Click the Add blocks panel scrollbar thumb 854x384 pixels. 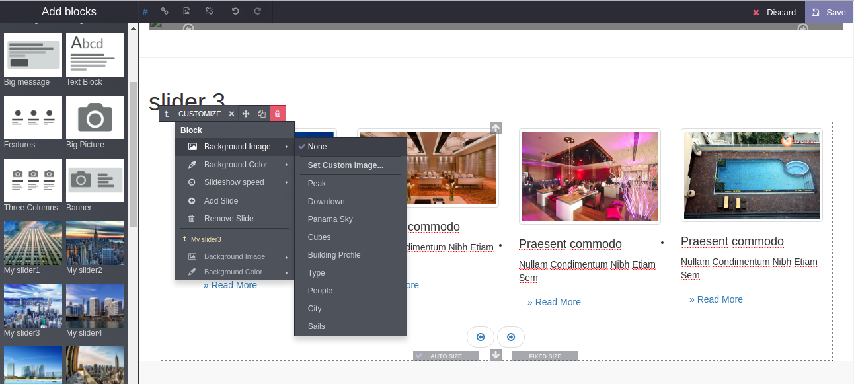pyautogui.click(x=134, y=155)
